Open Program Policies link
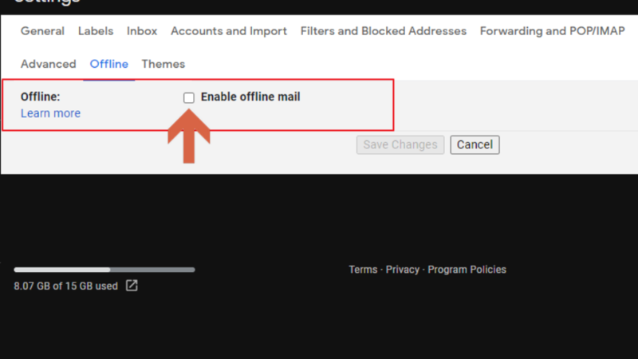The image size is (638, 359). point(467,270)
